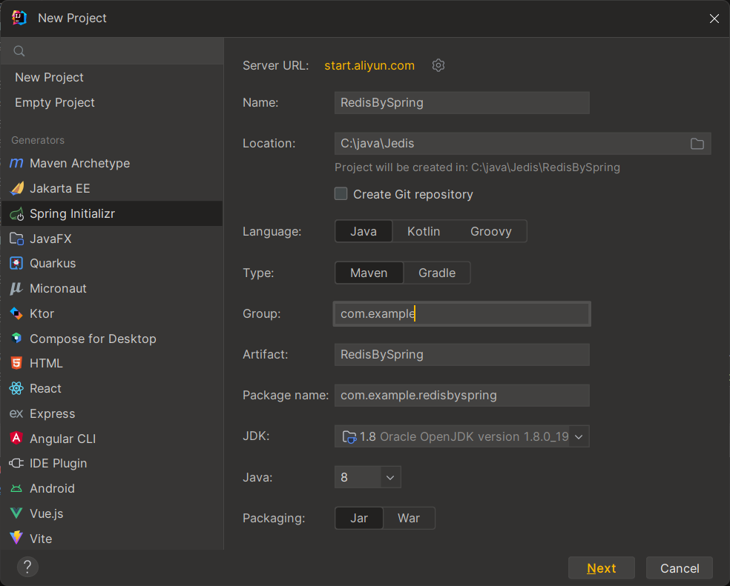This screenshot has height=586, width=730.
Task: Enable Create Git repository checkbox
Action: [x=341, y=193]
